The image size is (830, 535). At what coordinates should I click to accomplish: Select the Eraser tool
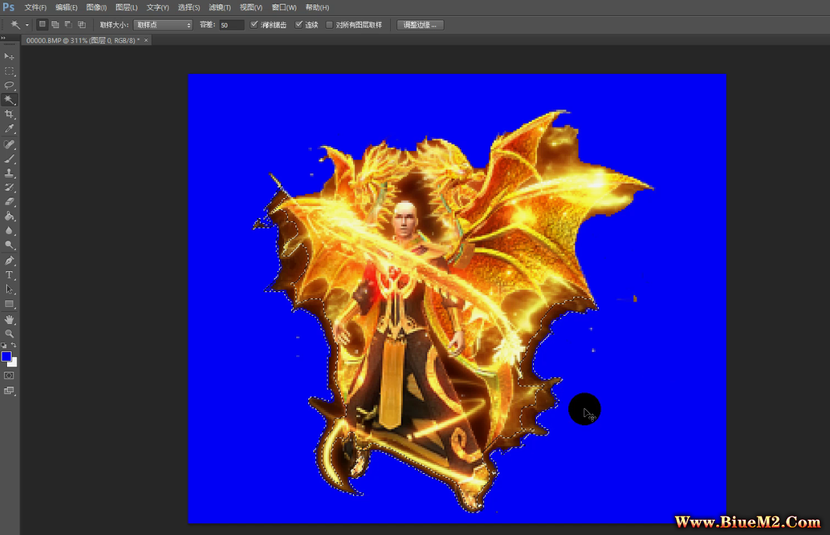click(x=9, y=202)
